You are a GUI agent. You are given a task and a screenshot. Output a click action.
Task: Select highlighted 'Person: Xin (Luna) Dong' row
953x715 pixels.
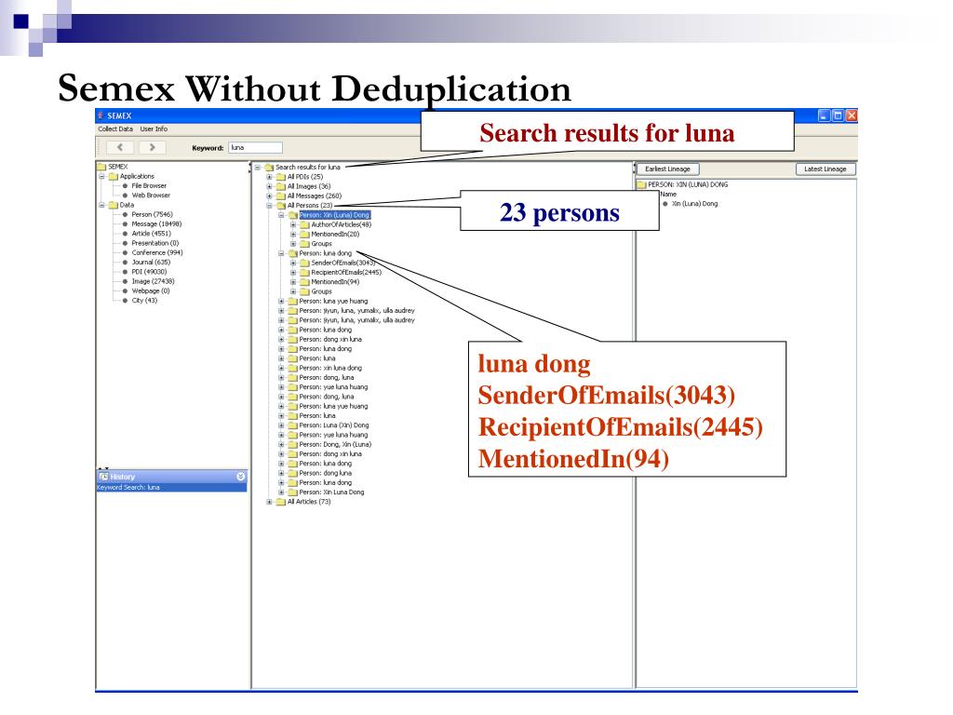(334, 215)
